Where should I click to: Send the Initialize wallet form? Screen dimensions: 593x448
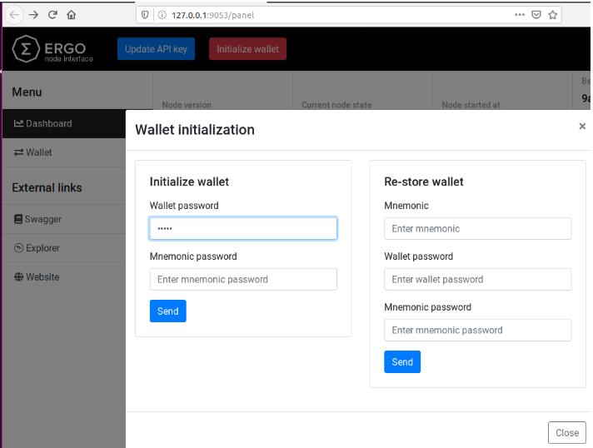[167, 311]
